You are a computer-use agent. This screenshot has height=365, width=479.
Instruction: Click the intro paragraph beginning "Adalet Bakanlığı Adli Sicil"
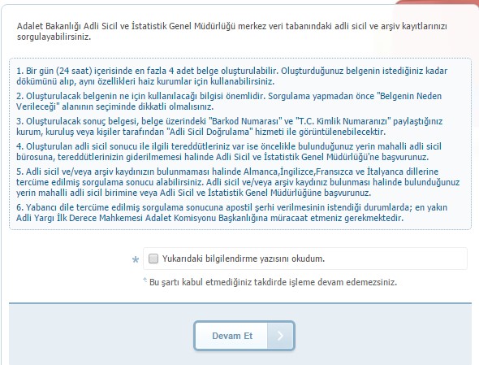[232, 31]
